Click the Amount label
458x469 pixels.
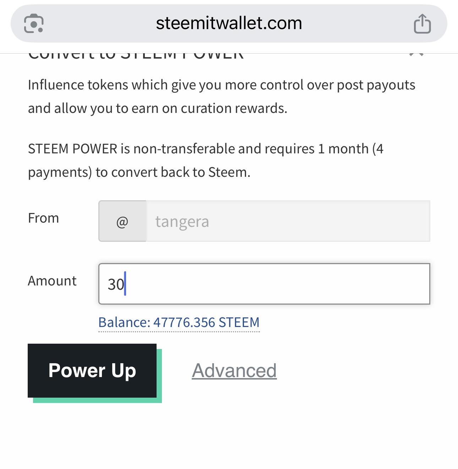[52, 281]
